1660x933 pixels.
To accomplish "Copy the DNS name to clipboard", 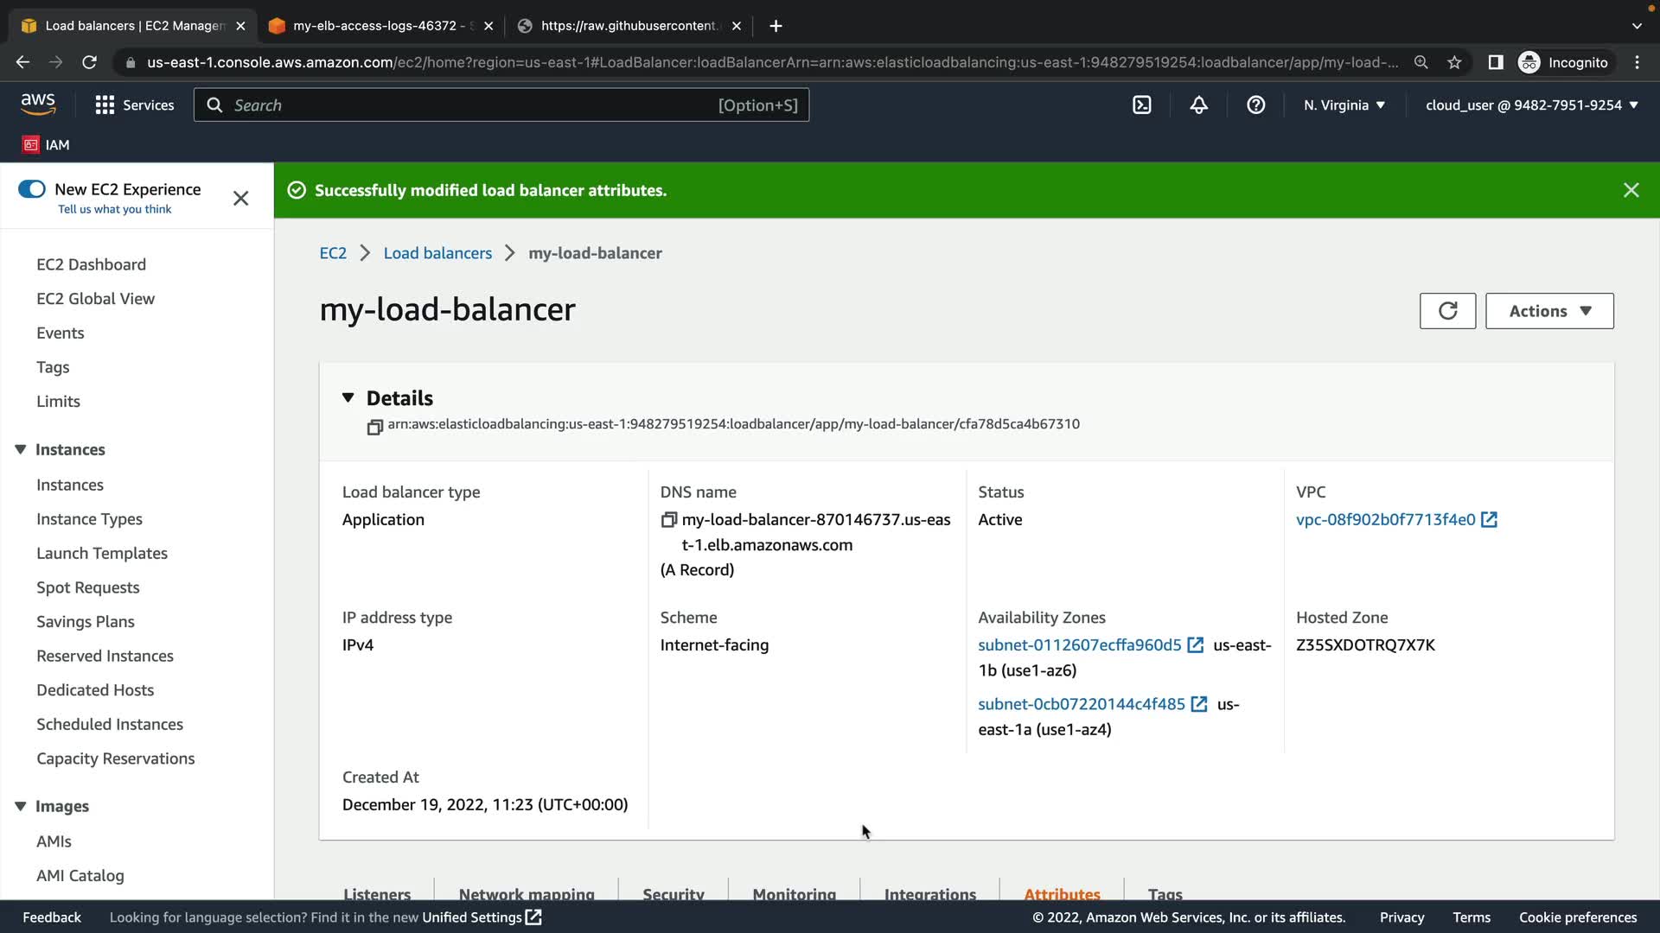I will 668,520.
